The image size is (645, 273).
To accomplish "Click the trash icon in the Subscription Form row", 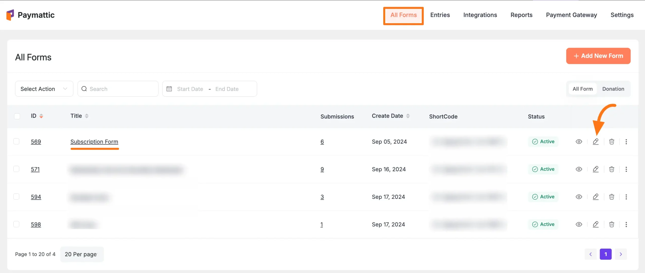I will (611, 142).
